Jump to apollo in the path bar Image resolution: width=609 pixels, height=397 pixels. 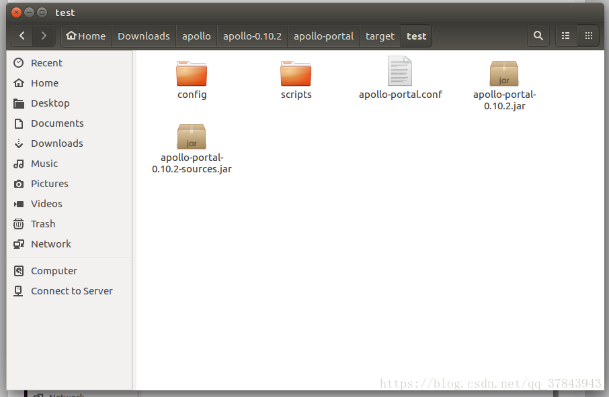pyautogui.click(x=196, y=36)
